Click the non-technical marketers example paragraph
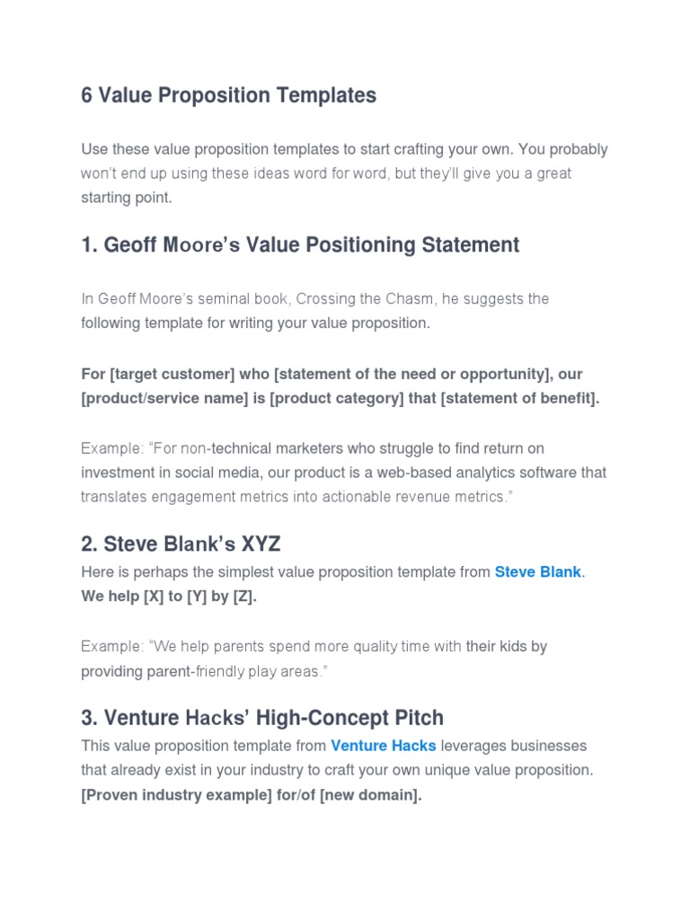This screenshot has width=690, height=920. tap(343, 472)
